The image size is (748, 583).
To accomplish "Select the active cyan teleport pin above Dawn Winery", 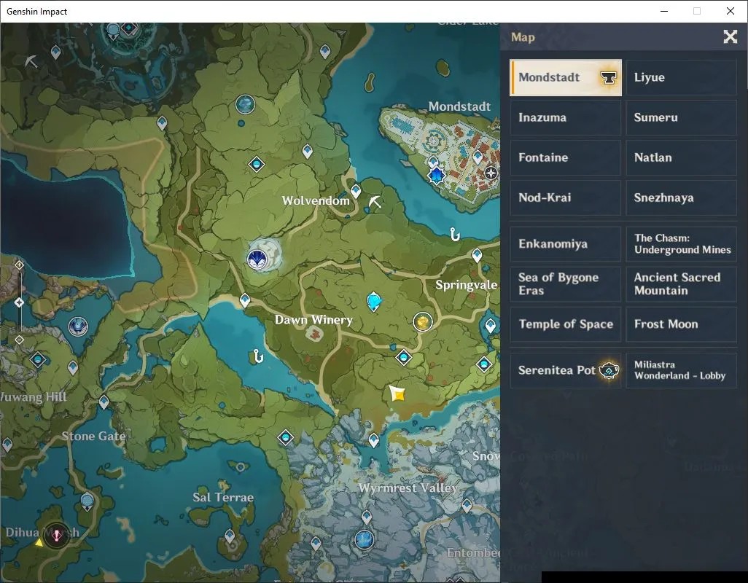I will tap(373, 302).
